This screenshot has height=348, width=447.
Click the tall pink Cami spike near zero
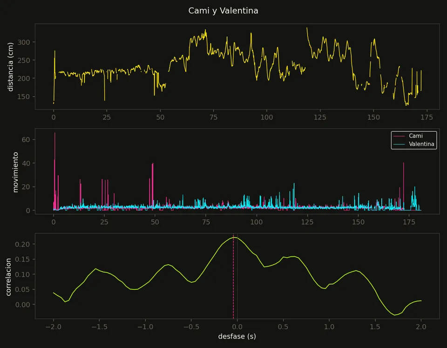tap(55, 171)
